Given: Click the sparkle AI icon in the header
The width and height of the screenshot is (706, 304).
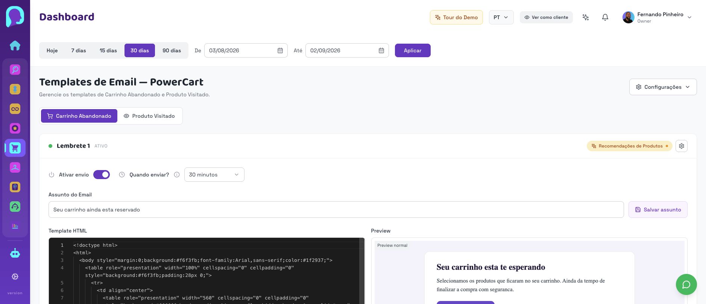Looking at the screenshot, I should pyautogui.click(x=586, y=17).
